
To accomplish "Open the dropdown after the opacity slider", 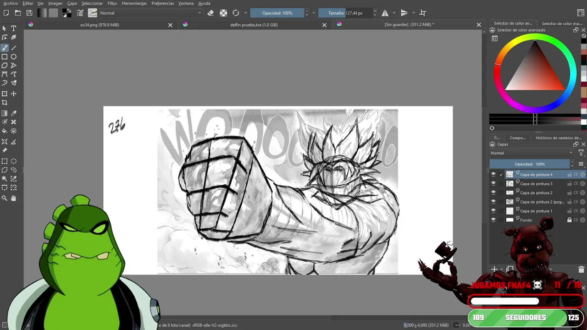I will 314,13.
